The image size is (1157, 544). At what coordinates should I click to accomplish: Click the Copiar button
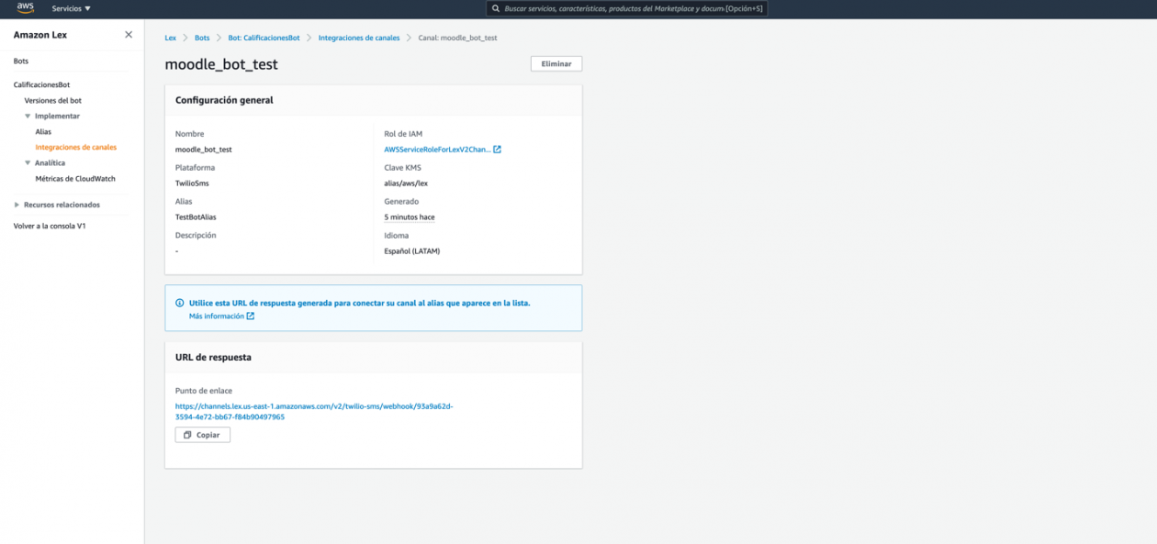click(203, 435)
